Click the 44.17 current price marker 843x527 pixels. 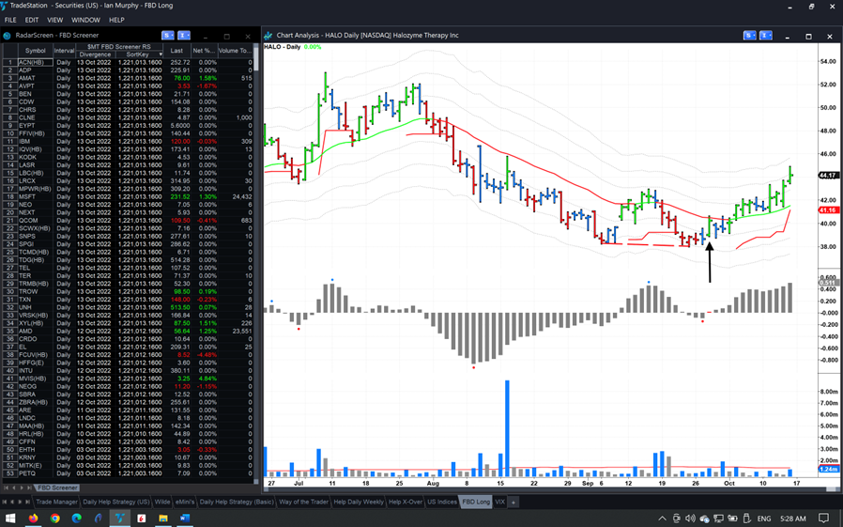[x=829, y=176]
